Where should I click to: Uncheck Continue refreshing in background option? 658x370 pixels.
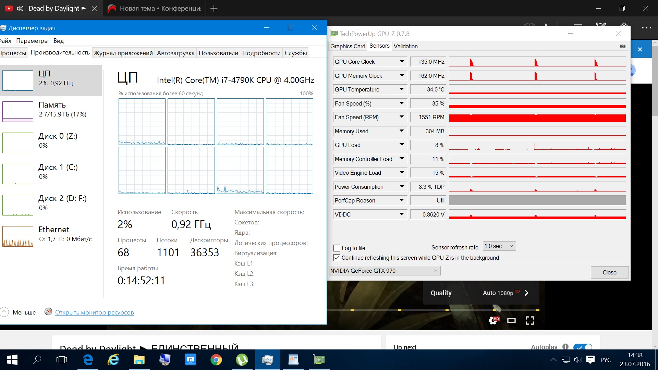337,258
